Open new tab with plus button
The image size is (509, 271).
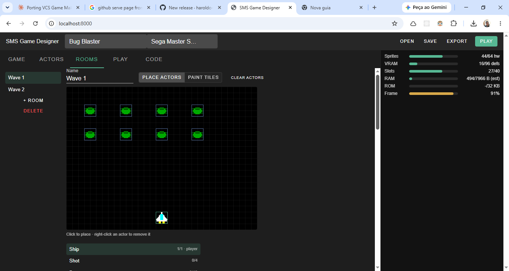[x=374, y=7]
